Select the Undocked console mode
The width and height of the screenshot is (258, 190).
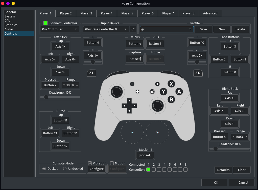coord(65,168)
